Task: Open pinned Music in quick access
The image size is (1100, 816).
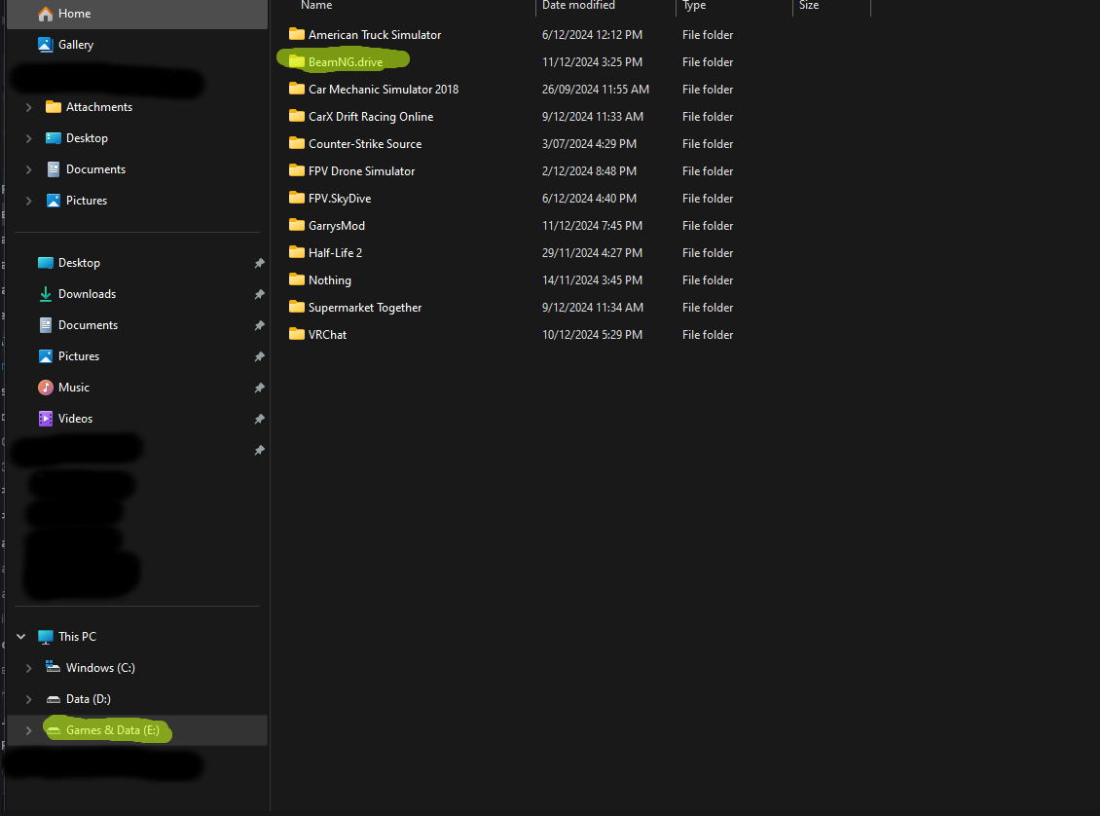Action: 74,388
